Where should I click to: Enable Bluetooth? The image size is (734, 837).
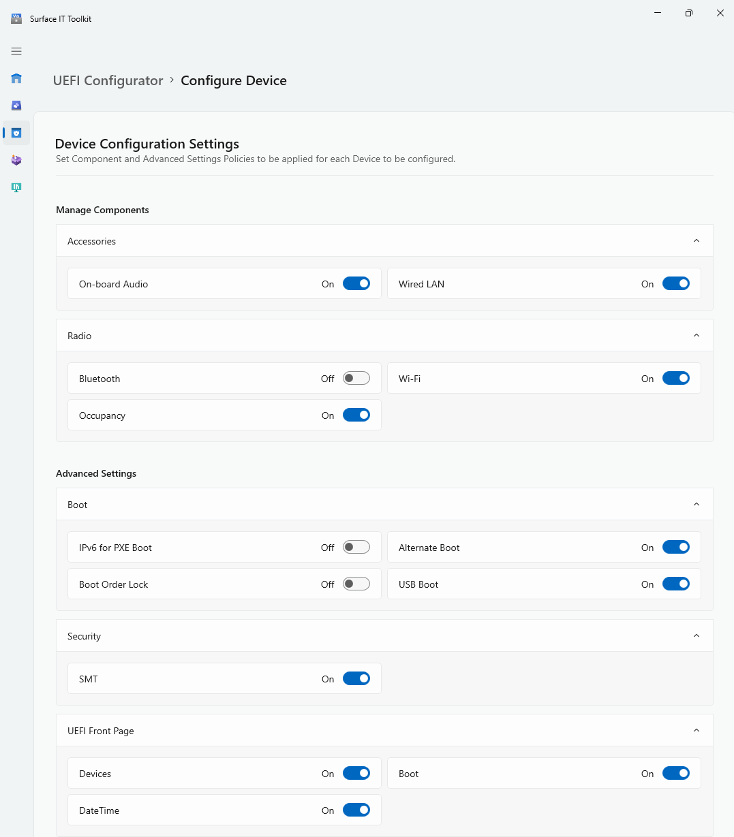coord(356,378)
